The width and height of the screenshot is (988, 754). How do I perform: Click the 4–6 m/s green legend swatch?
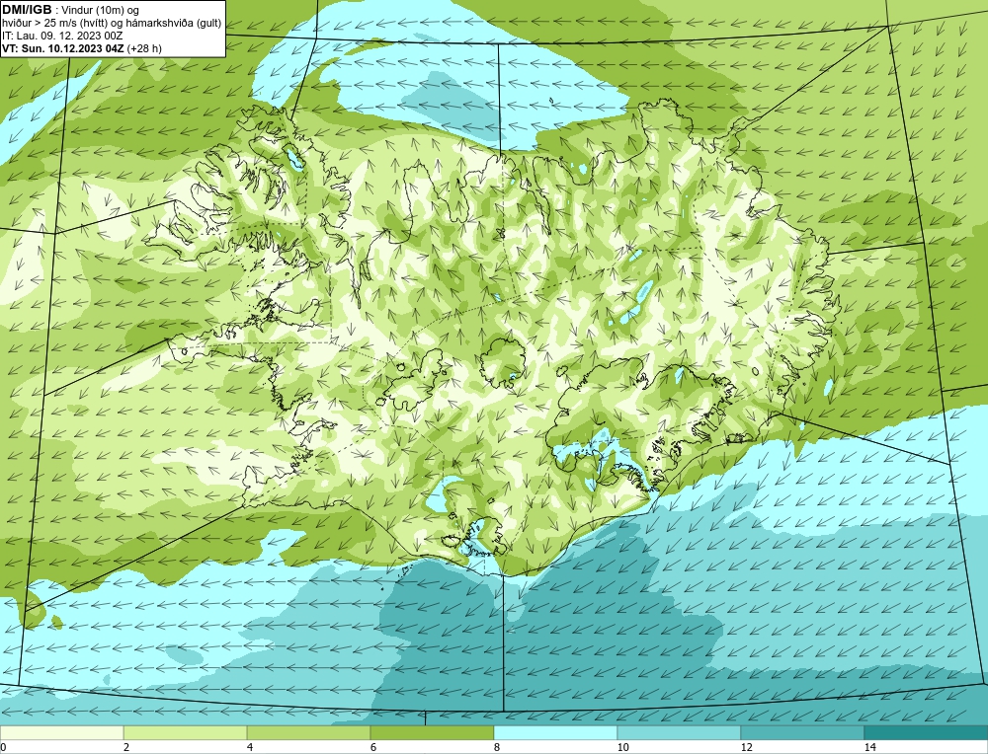[308, 732]
